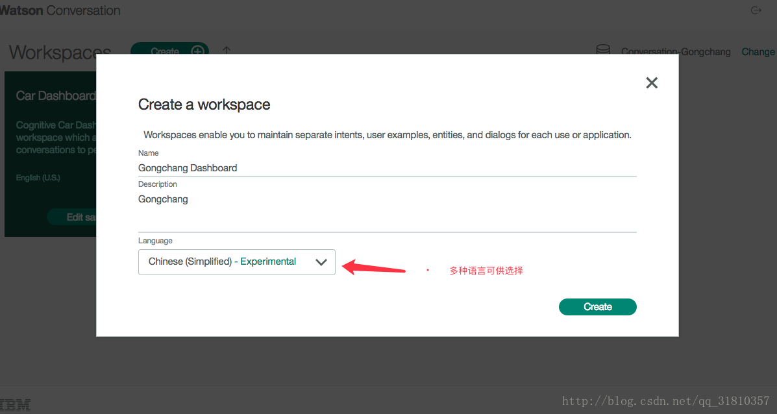The image size is (777, 414).
Task: Click the 'Create a workspace' heading
Action: pos(204,104)
